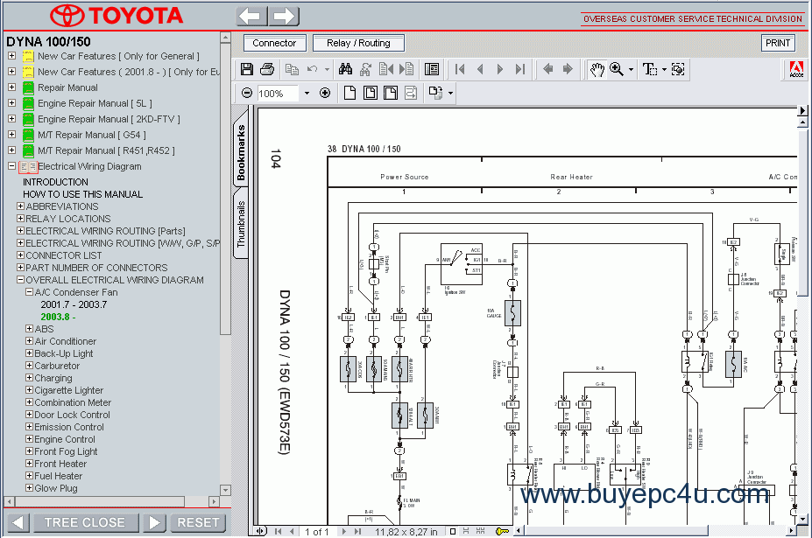The width and height of the screenshot is (812, 538).
Task: Click the RESET button
Action: 198,522
